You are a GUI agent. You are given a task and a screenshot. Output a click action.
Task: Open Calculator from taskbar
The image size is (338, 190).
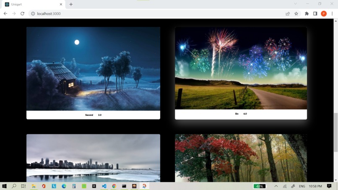[74, 186]
